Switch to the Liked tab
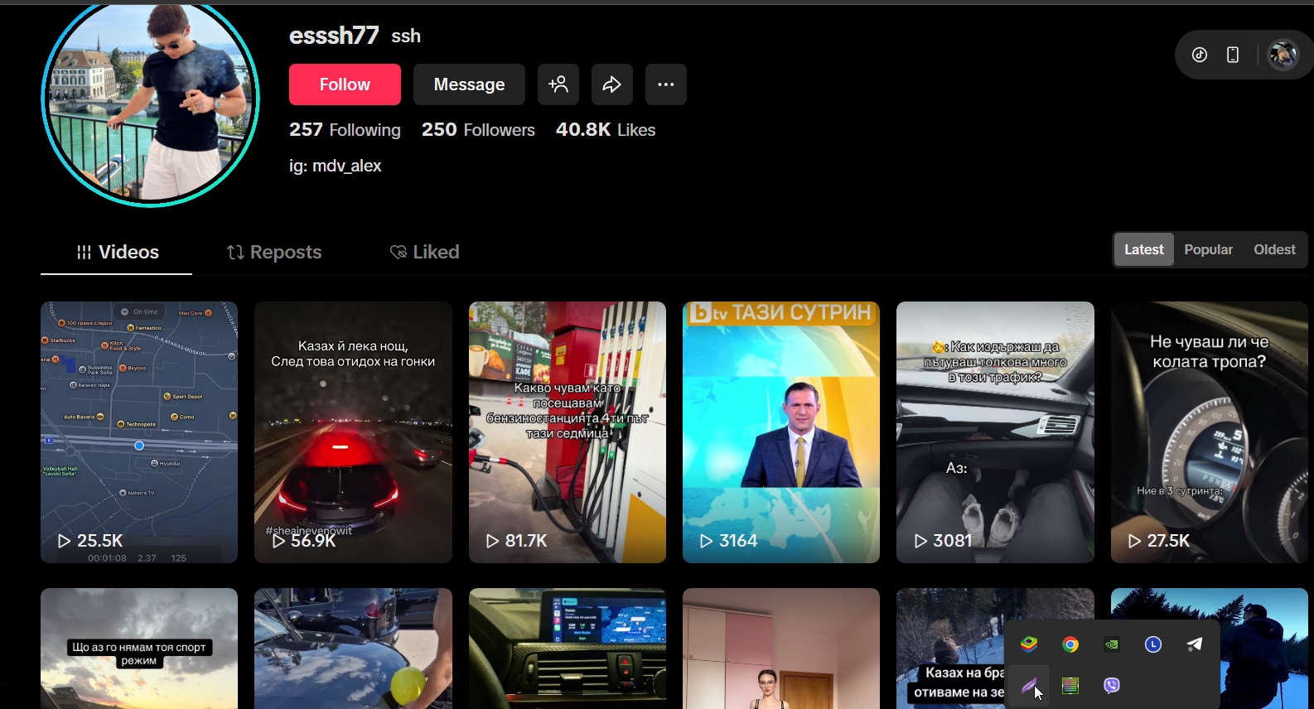Screen dimensions: 1314x709 click(x=424, y=252)
